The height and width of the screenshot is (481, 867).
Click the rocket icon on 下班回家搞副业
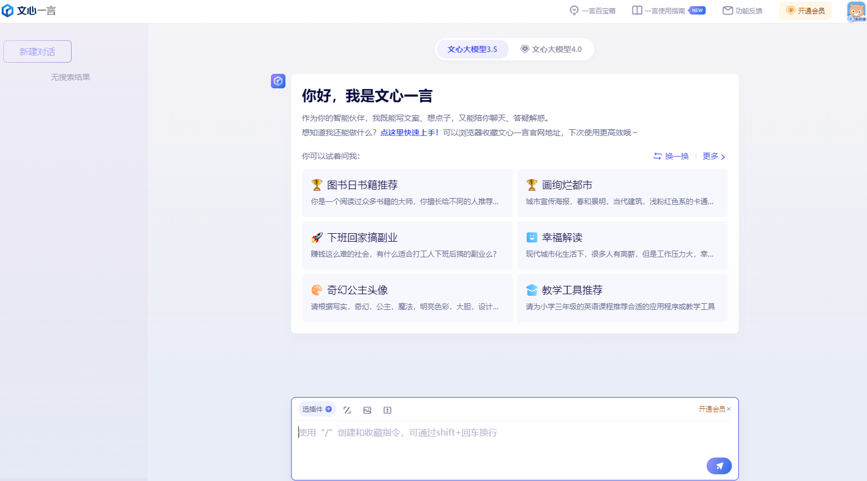(x=317, y=237)
